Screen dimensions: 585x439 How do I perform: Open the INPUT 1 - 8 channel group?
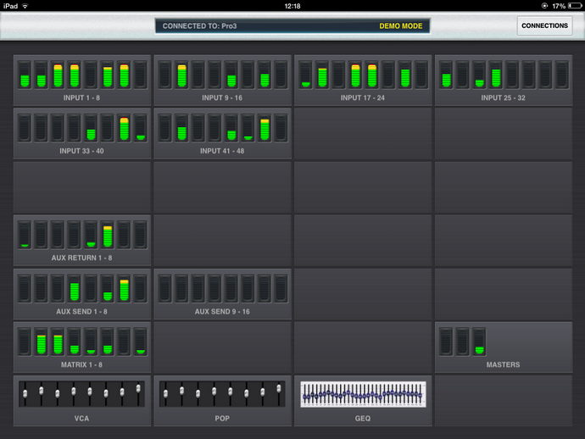coord(82,81)
